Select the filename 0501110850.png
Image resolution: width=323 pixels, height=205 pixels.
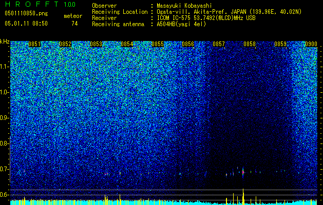[26, 14]
